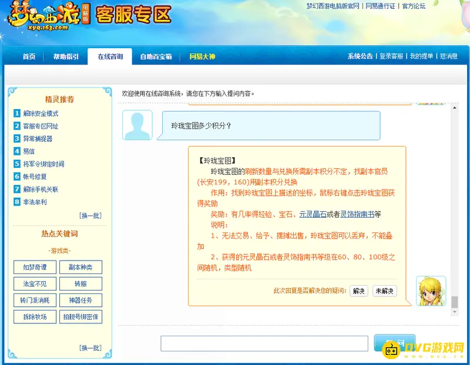Click the 玲珑宝图多少积分？ message bubble
This screenshot has width=470, height=365.
(x=268, y=126)
